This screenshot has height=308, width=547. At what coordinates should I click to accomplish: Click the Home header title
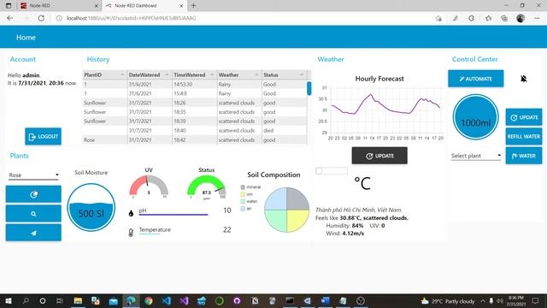pyautogui.click(x=26, y=38)
